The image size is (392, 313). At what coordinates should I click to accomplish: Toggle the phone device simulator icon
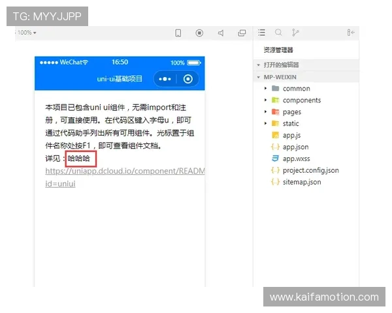click(x=178, y=33)
